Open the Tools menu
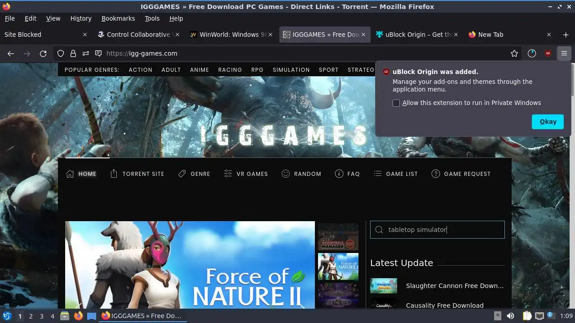 coord(152,18)
